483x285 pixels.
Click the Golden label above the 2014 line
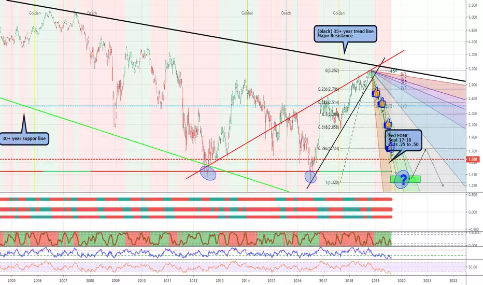point(247,13)
